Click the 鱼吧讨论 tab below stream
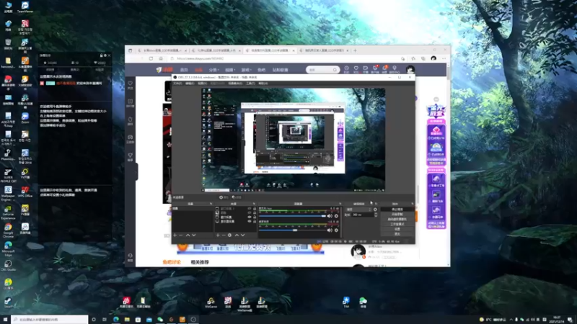577x324 pixels. (172, 262)
